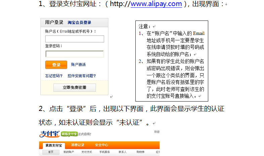Go to the 安全中心 tab

101,145
